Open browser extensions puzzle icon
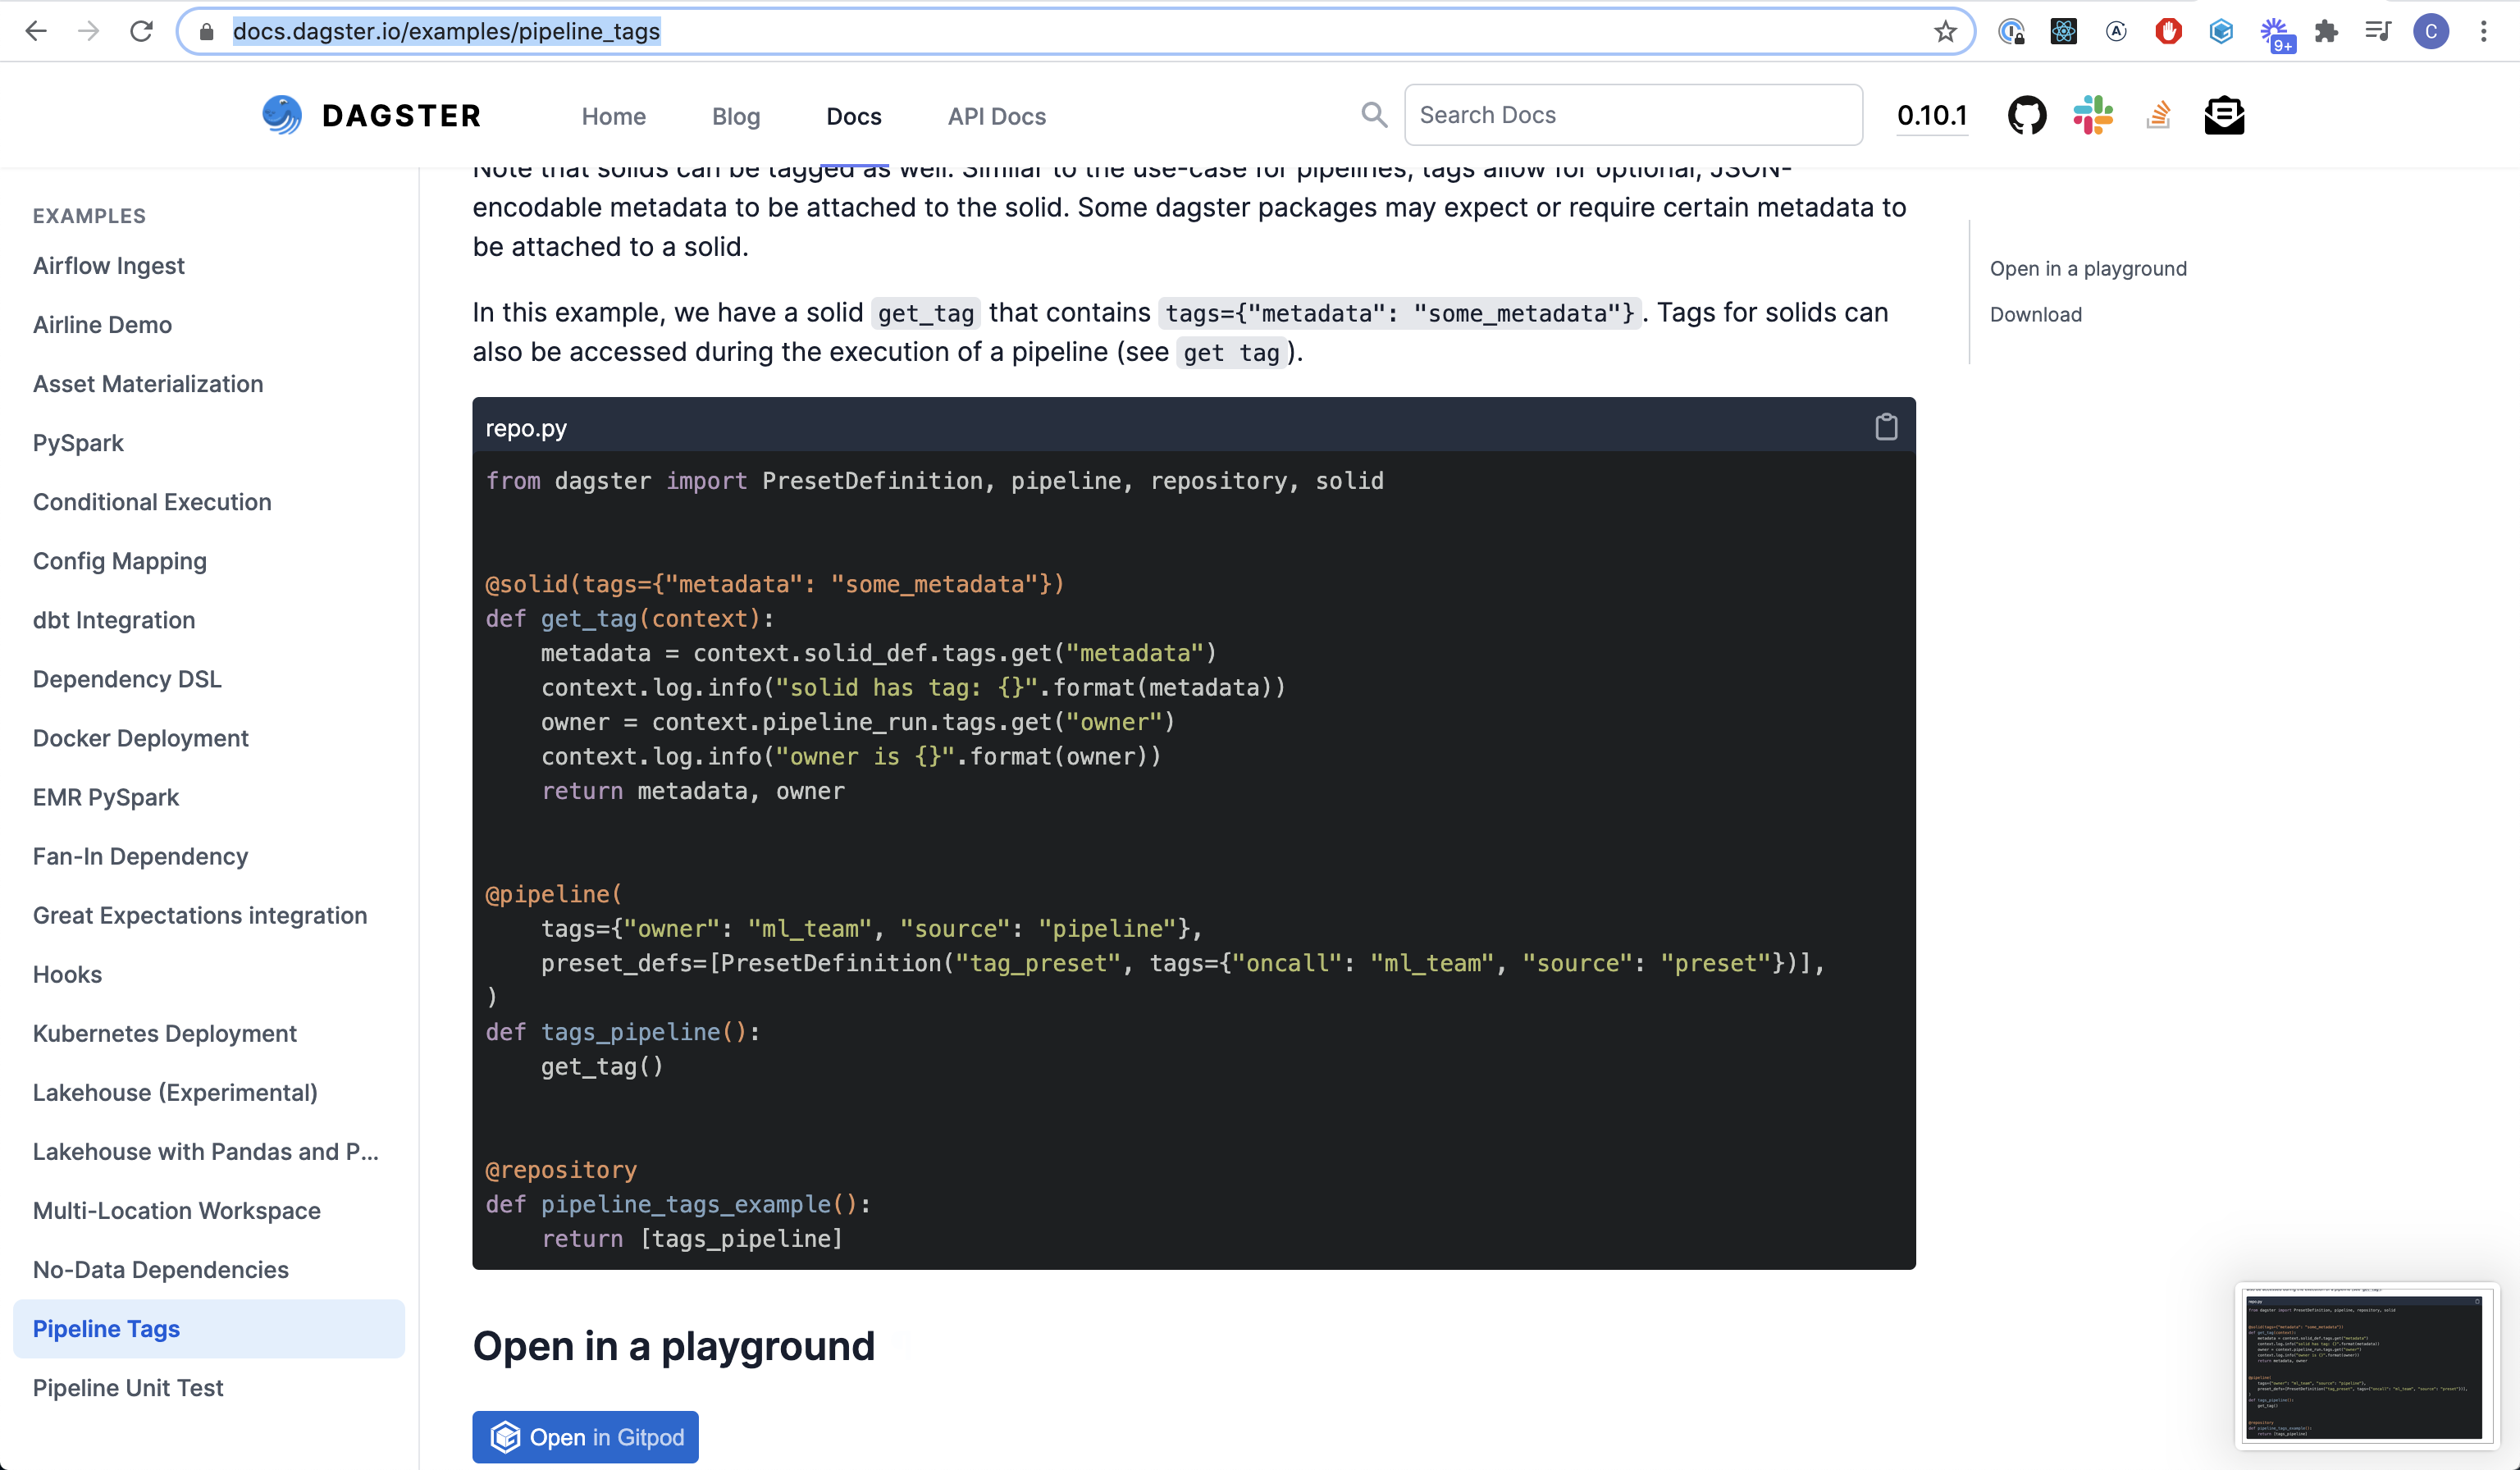Screen dimensions: 2520x1470 click(2326, 31)
